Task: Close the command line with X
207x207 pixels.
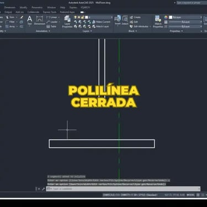Action: [39, 189]
